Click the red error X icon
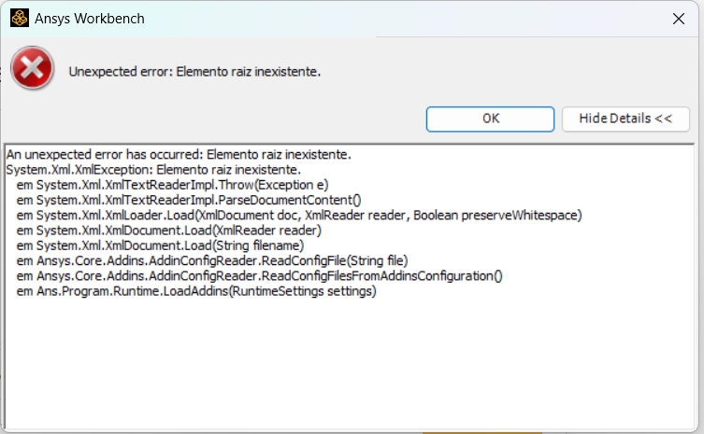Image resolution: width=704 pixels, height=434 pixels. click(33, 68)
